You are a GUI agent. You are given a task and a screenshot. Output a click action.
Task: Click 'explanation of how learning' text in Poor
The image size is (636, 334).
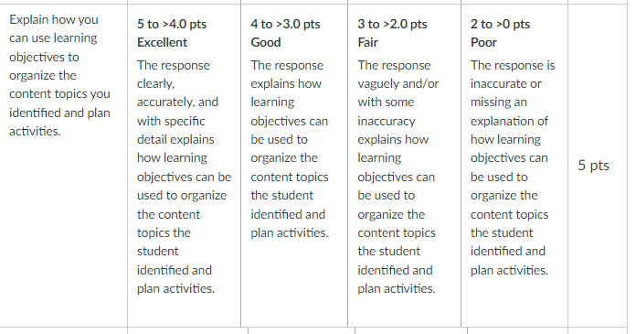click(x=509, y=130)
